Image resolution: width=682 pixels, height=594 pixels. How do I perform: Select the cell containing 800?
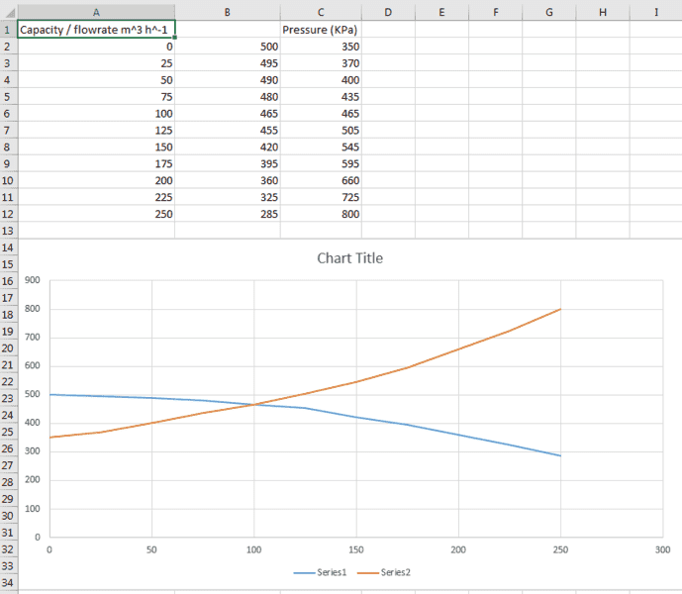321,214
